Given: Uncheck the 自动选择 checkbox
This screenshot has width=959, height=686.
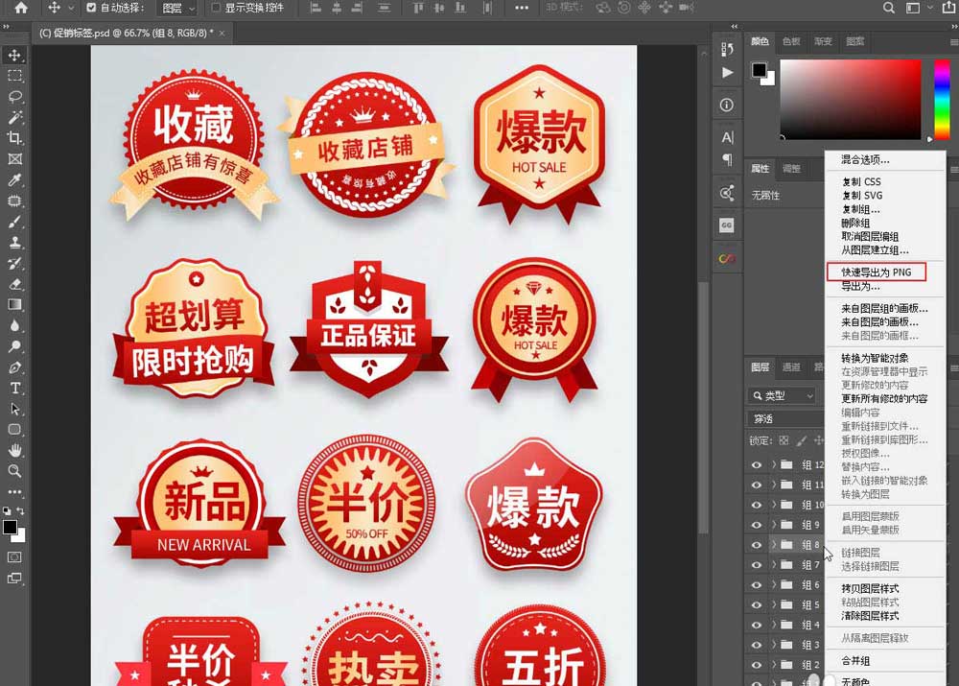Looking at the screenshot, I should pyautogui.click(x=91, y=8).
